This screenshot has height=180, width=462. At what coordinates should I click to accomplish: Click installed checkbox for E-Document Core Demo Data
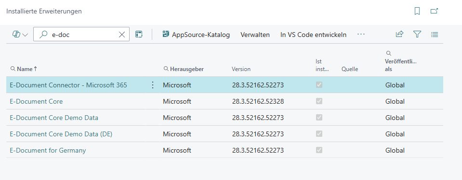click(319, 118)
